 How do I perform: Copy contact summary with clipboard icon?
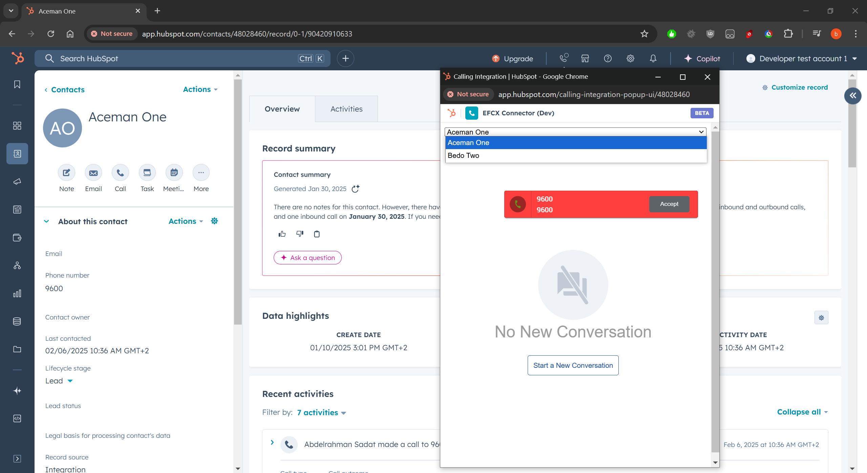click(x=317, y=234)
